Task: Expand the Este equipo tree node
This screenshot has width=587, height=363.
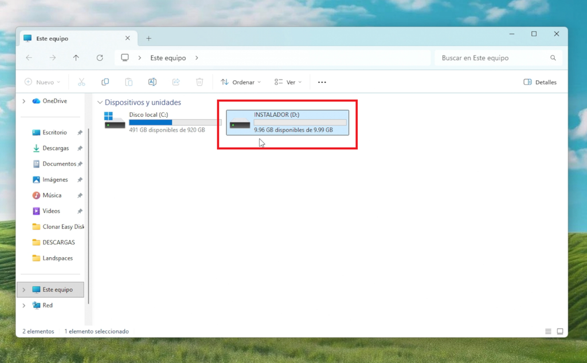Action: [x=24, y=289]
